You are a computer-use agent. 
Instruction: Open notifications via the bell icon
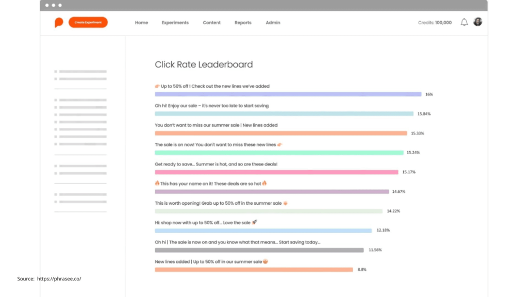[x=464, y=22]
